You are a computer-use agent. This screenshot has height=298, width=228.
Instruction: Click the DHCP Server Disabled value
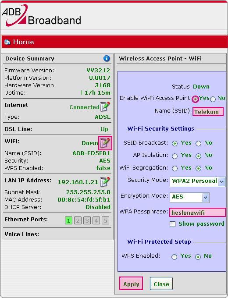(x=98, y=207)
